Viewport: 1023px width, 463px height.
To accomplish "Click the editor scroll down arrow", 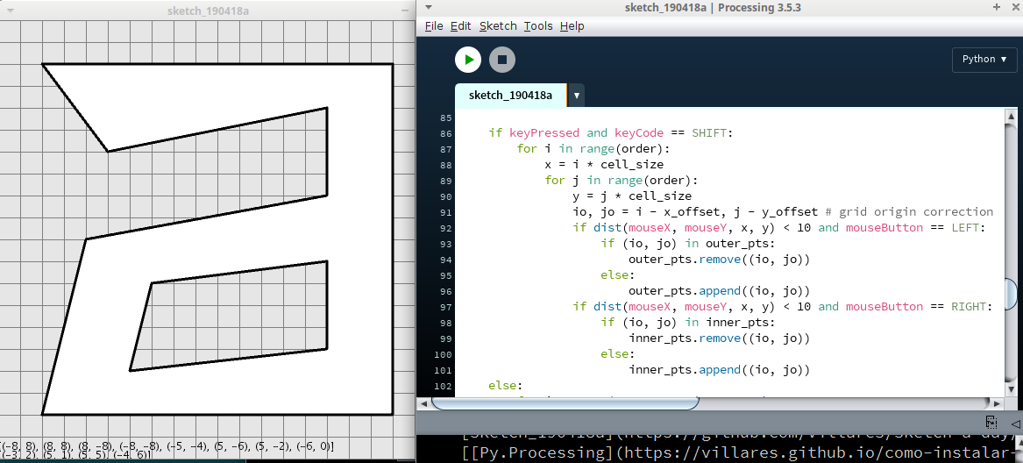I will [1013, 388].
